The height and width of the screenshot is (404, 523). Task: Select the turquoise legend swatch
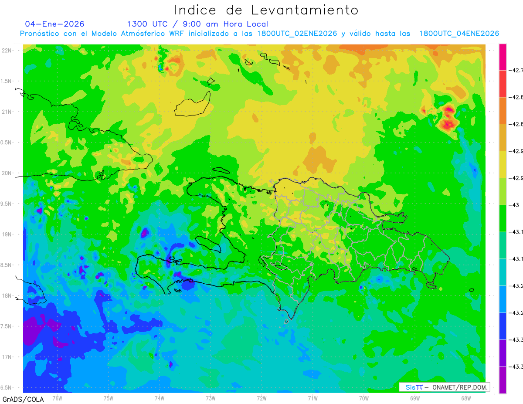click(503, 272)
